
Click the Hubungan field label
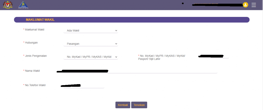(31, 43)
